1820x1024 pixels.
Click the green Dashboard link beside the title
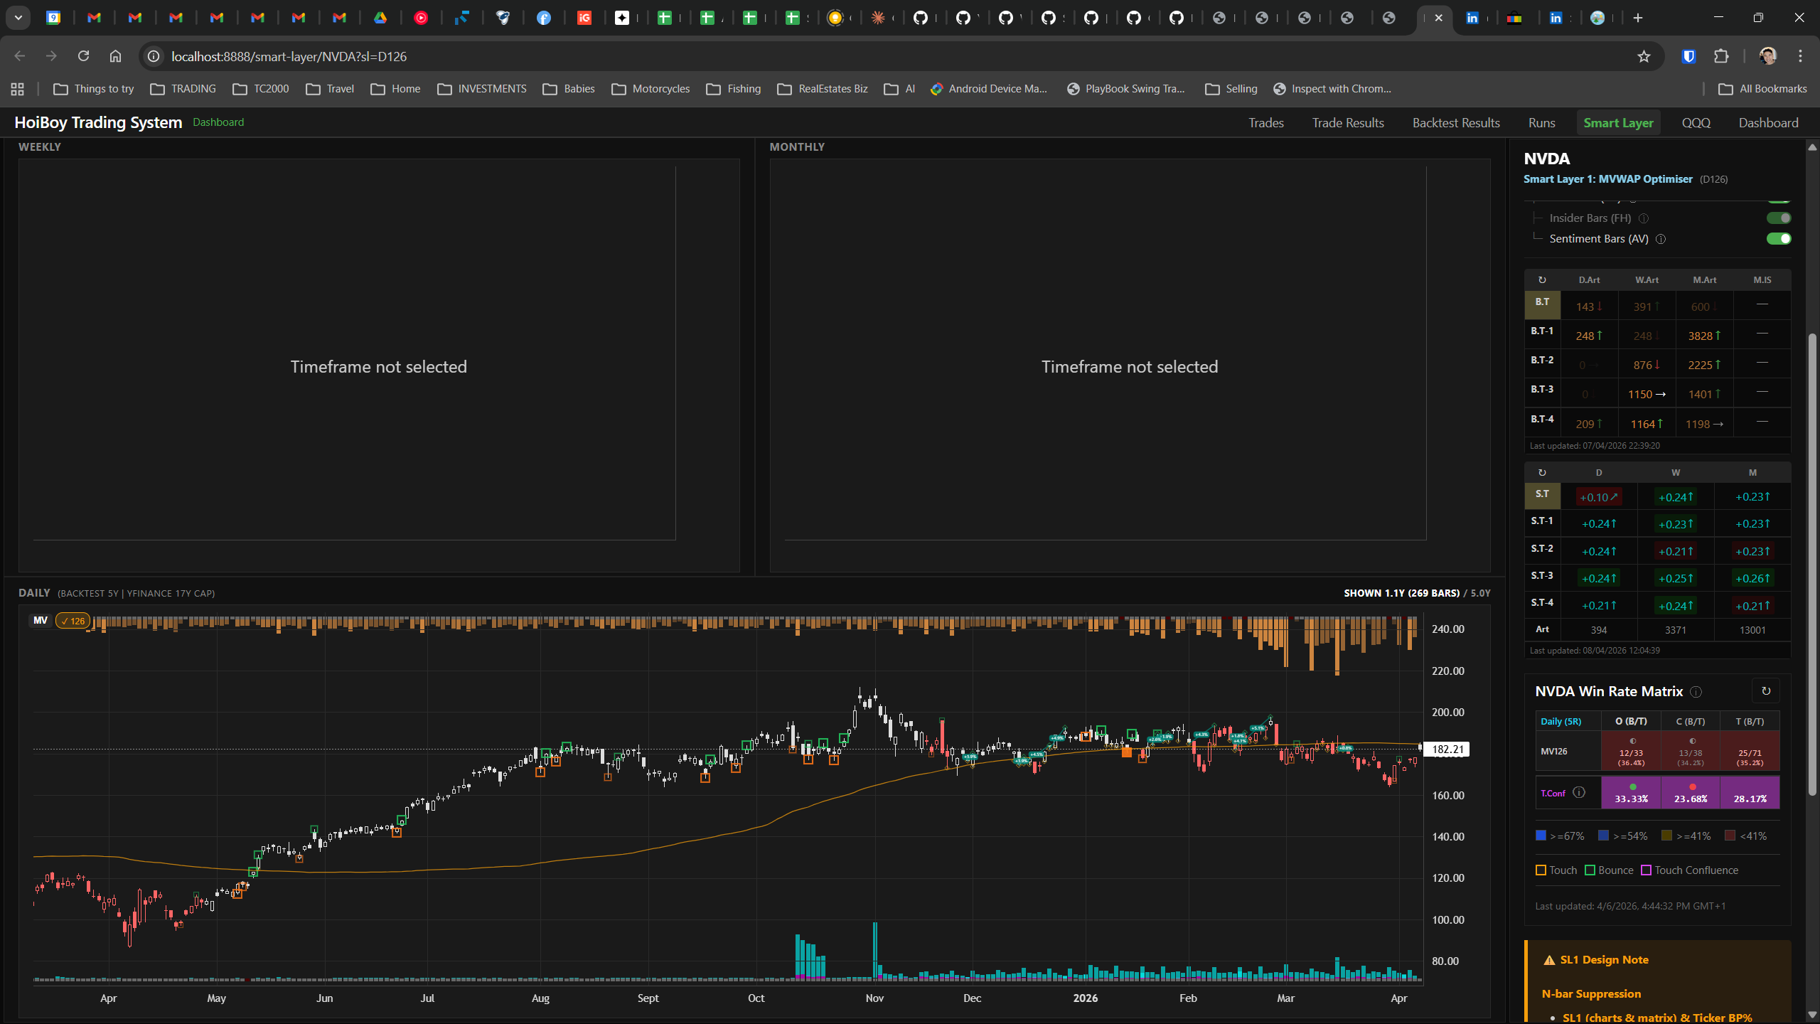click(x=218, y=122)
